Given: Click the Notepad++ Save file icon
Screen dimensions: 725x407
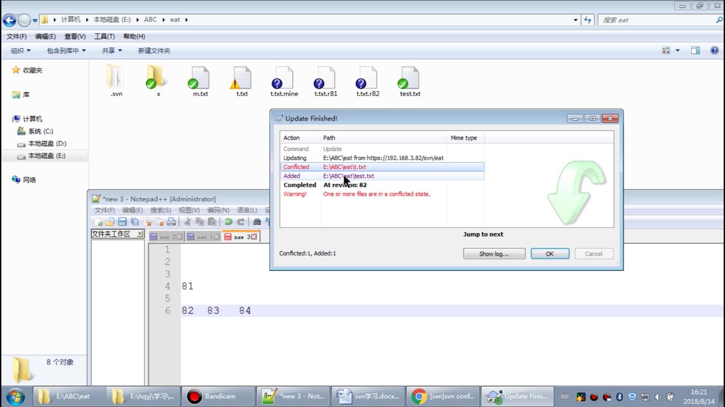Looking at the screenshot, I should [122, 222].
